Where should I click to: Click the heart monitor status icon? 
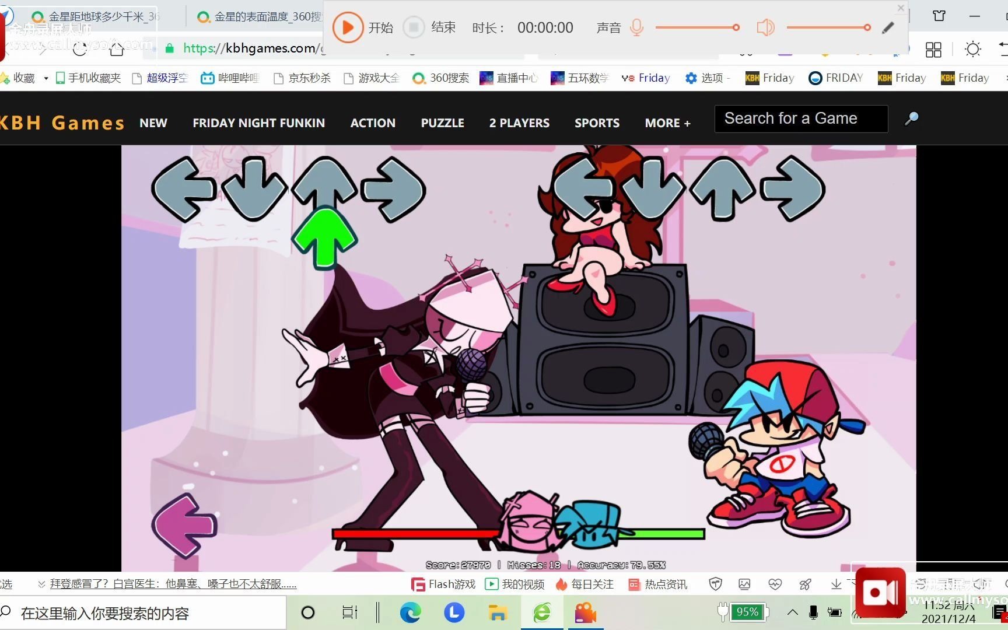click(775, 584)
